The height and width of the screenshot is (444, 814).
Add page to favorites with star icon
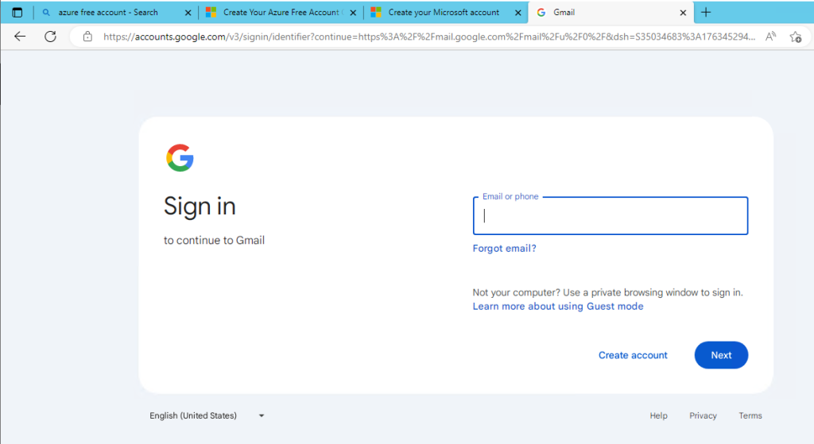pos(795,37)
